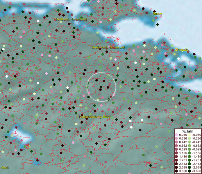Pick the 0.040 light pink legend swatch
This screenshot has width=202, height=174.
tap(176, 135)
